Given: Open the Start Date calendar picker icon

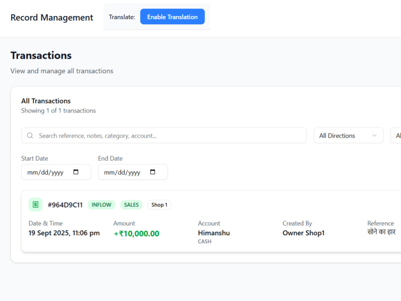Looking at the screenshot, I should (76, 172).
